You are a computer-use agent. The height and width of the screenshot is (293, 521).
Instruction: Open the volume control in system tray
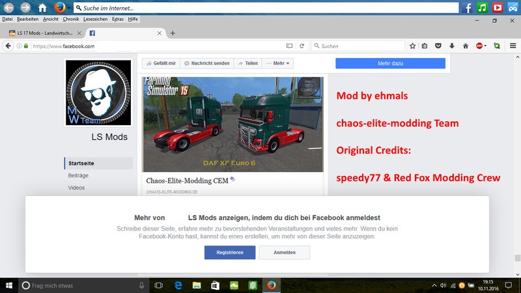point(444,285)
